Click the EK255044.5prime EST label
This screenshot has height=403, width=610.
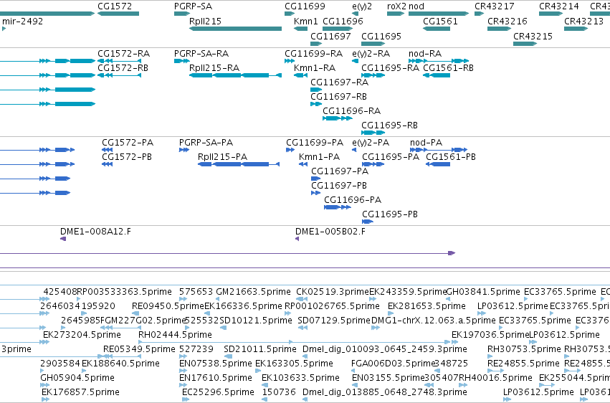575,378
